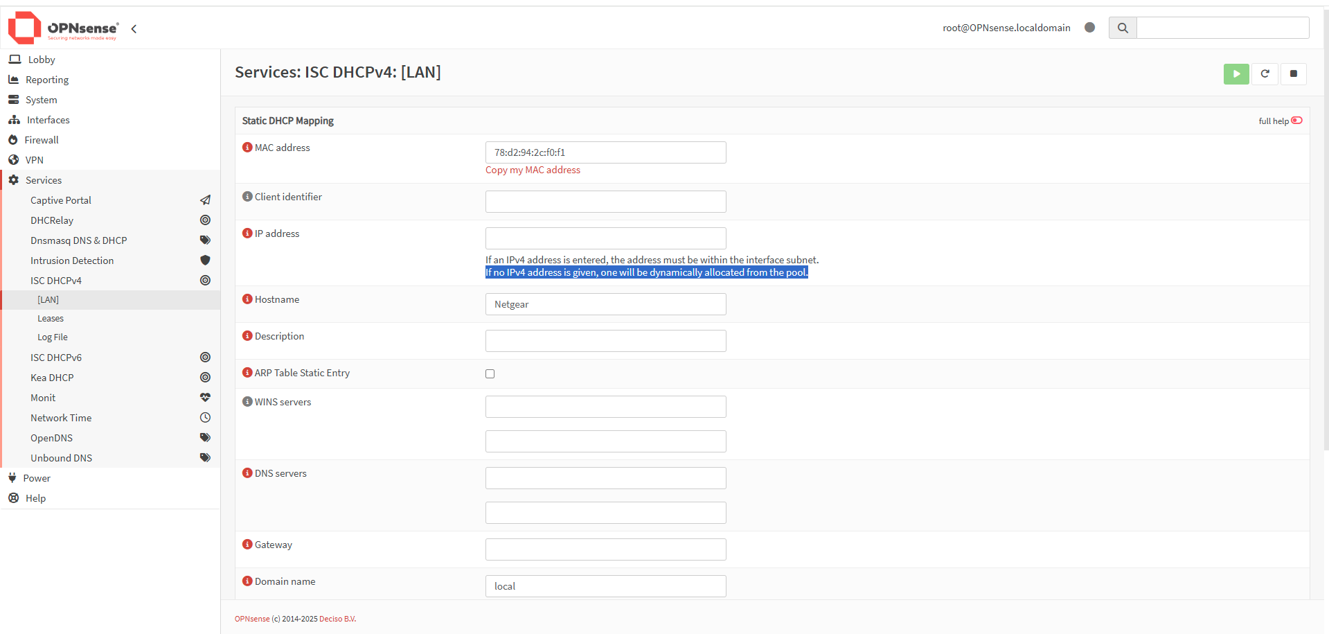1329x634 pixels.
Task: Open Dnsmasq DNS & DHCP submenu
Action: [x=79, y=240]
